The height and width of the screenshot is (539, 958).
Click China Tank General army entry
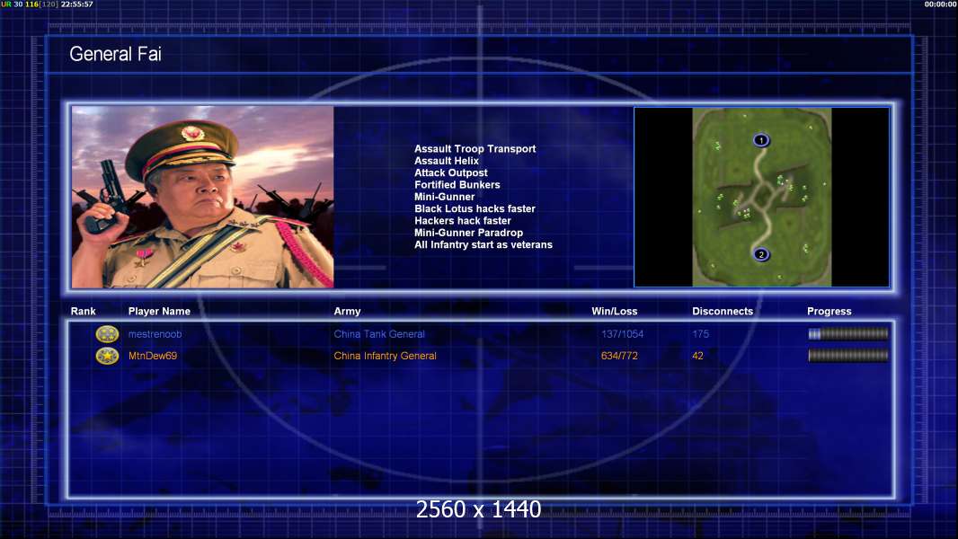coord(379,334)
